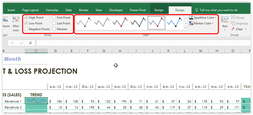Click the Revenue 1 row label
Viewport: 253px width, 115px height.
13,101
